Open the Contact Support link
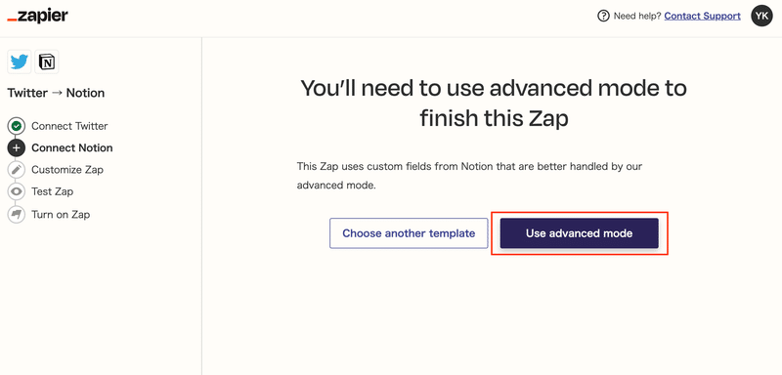Screen dimensions: 782x375 (x=702, y=16)
